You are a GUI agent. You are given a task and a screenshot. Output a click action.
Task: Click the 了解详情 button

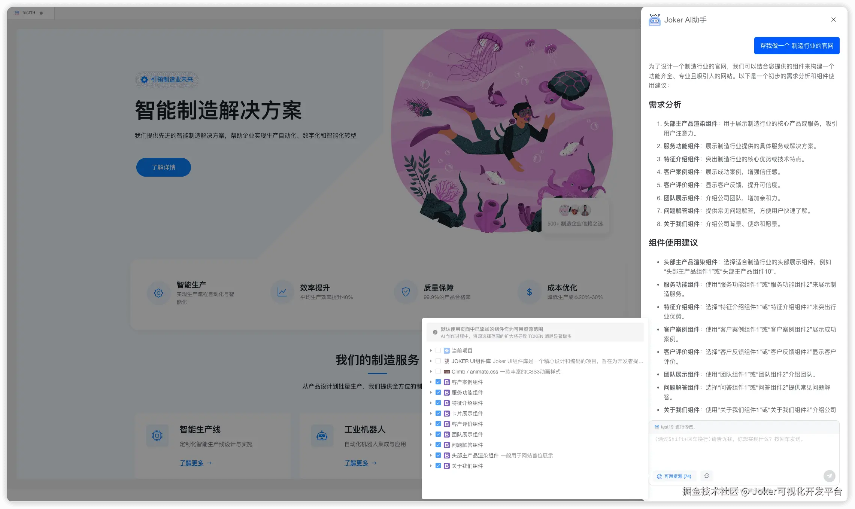pyautogui.click(x=163, y=167)
